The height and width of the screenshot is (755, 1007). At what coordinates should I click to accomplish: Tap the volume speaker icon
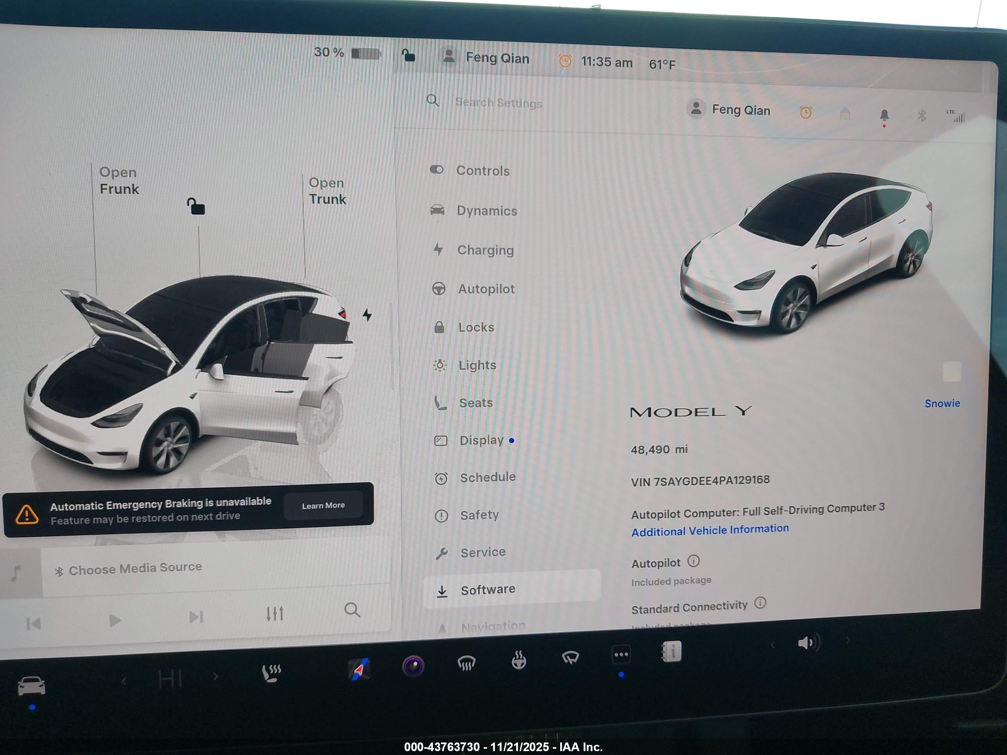tap(809, 642)
